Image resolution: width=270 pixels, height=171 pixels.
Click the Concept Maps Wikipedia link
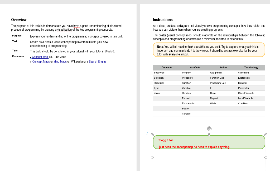[x=41, y=61]
